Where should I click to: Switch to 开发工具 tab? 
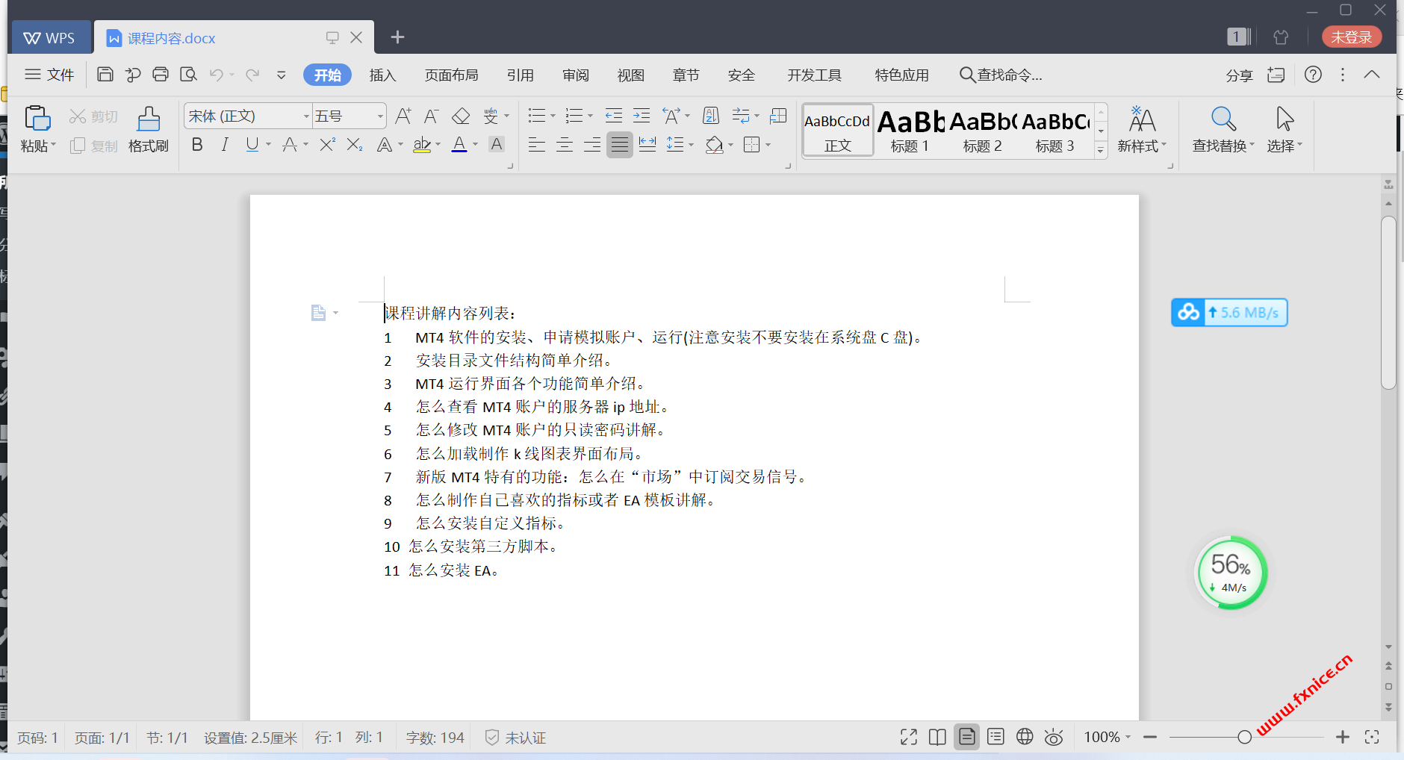click(814, 75)
